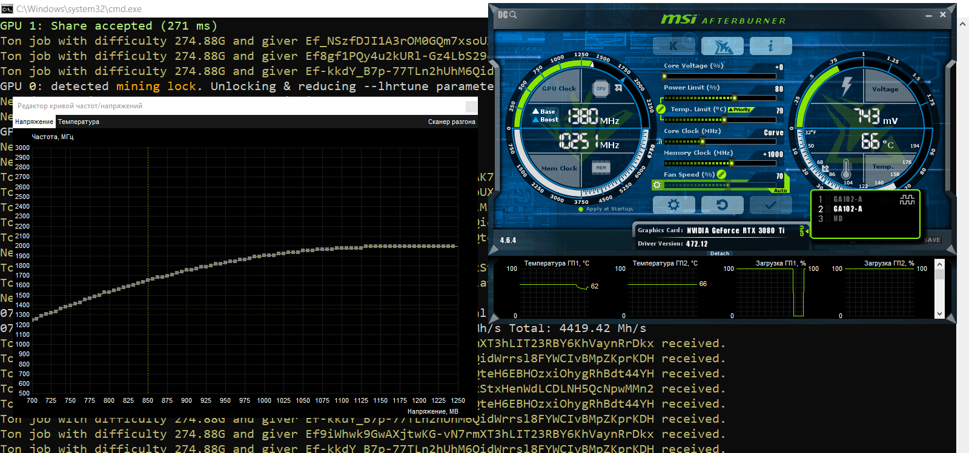The height and width of the screenshot is (453, 969).
Task: Toggle the power and temp limit link icon
Action: pos(661,109)
